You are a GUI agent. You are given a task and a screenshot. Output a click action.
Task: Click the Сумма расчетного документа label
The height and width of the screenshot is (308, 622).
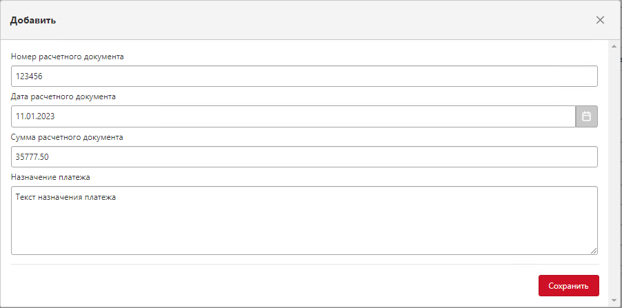tap(67, 137)
